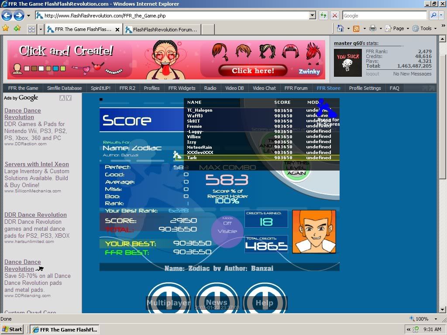Click the Add to Favorites icon
Viewport: 447px width, 335px height.
pos(17,28)
